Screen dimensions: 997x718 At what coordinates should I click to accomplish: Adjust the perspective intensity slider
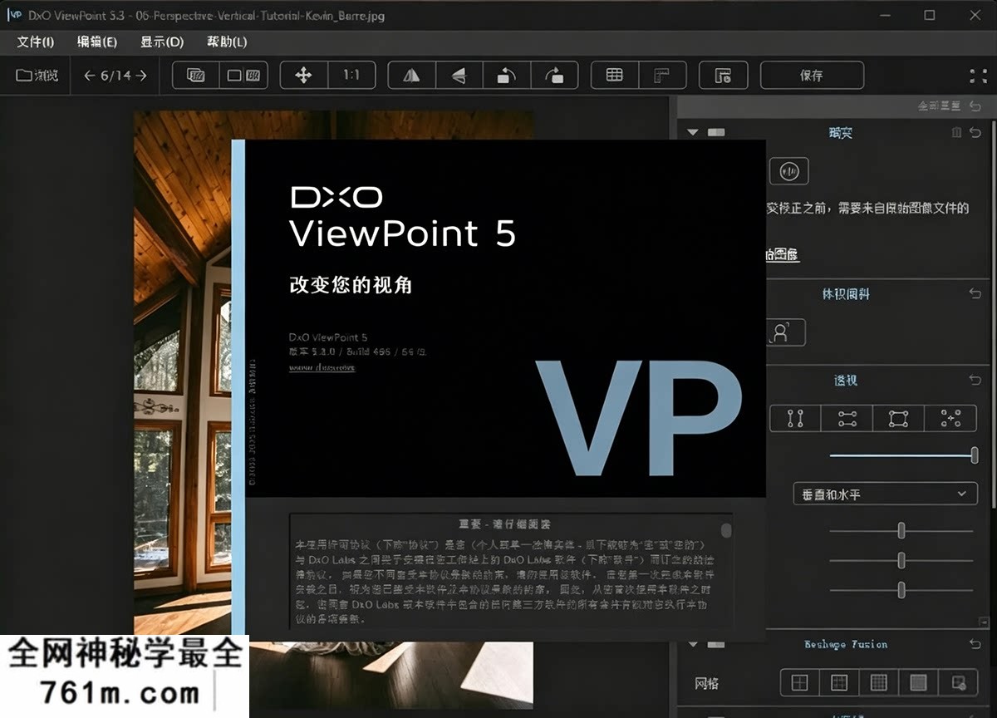[x=903, y=455]
